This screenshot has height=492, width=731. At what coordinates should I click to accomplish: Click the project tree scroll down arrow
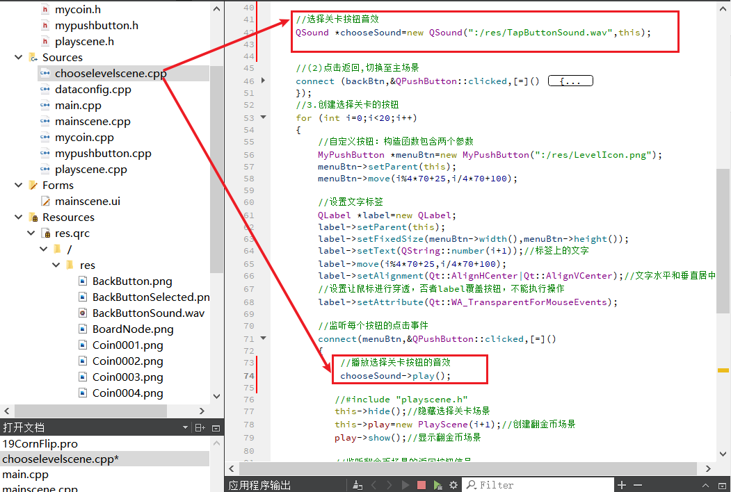pos(216,396)
